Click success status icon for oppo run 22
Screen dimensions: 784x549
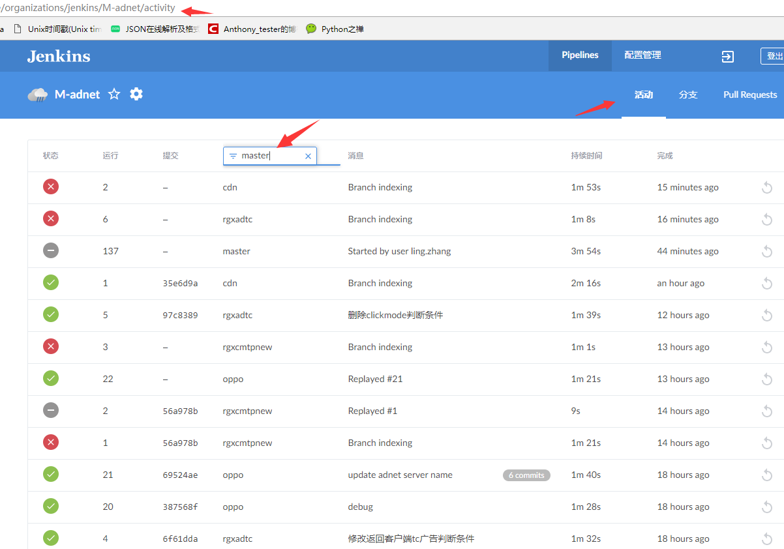point(51,379)
